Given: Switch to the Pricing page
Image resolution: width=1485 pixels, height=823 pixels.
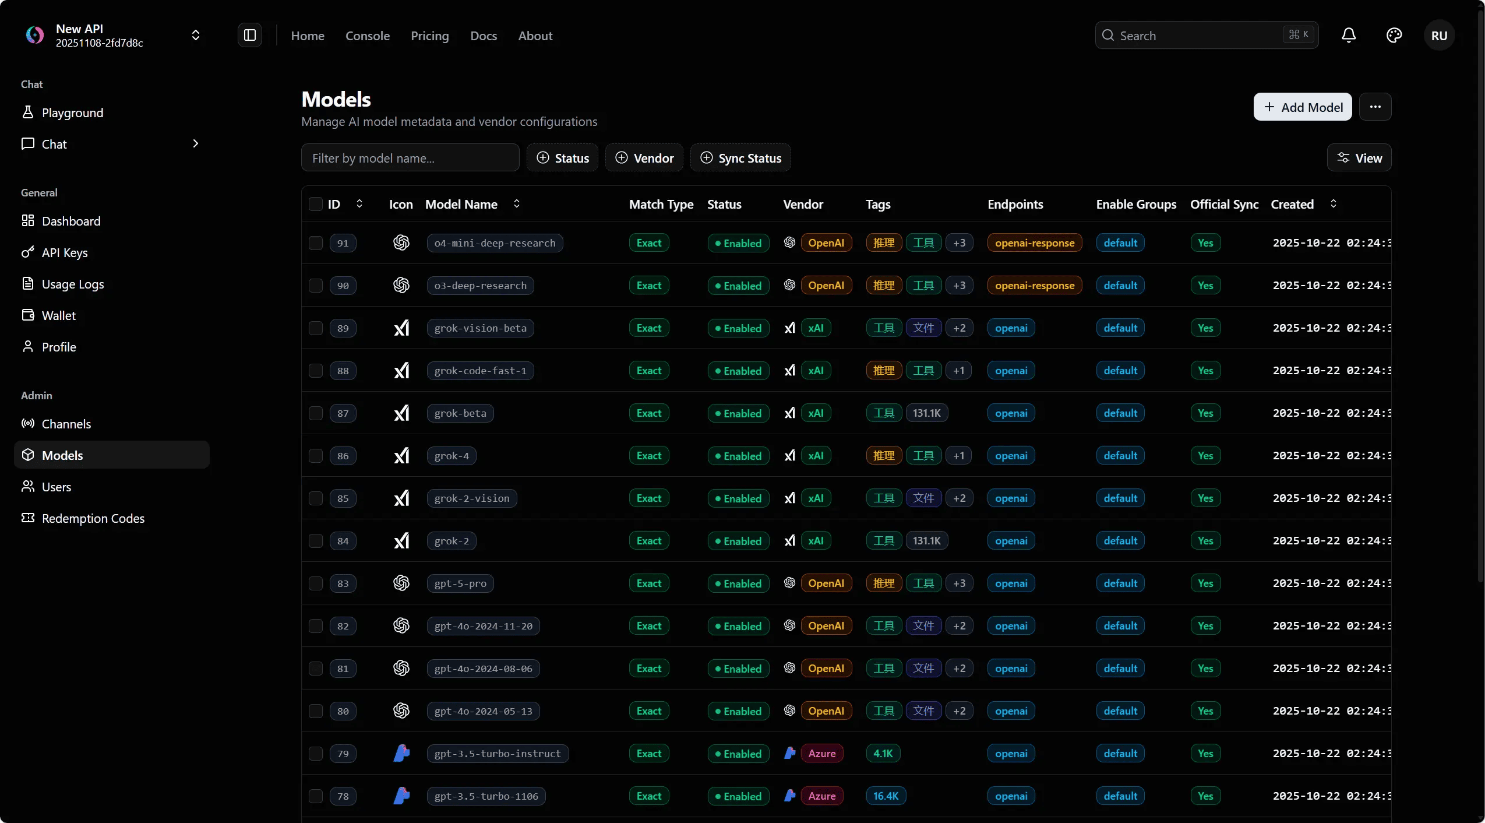Looking at the screenshot, I should coord(429,36).
